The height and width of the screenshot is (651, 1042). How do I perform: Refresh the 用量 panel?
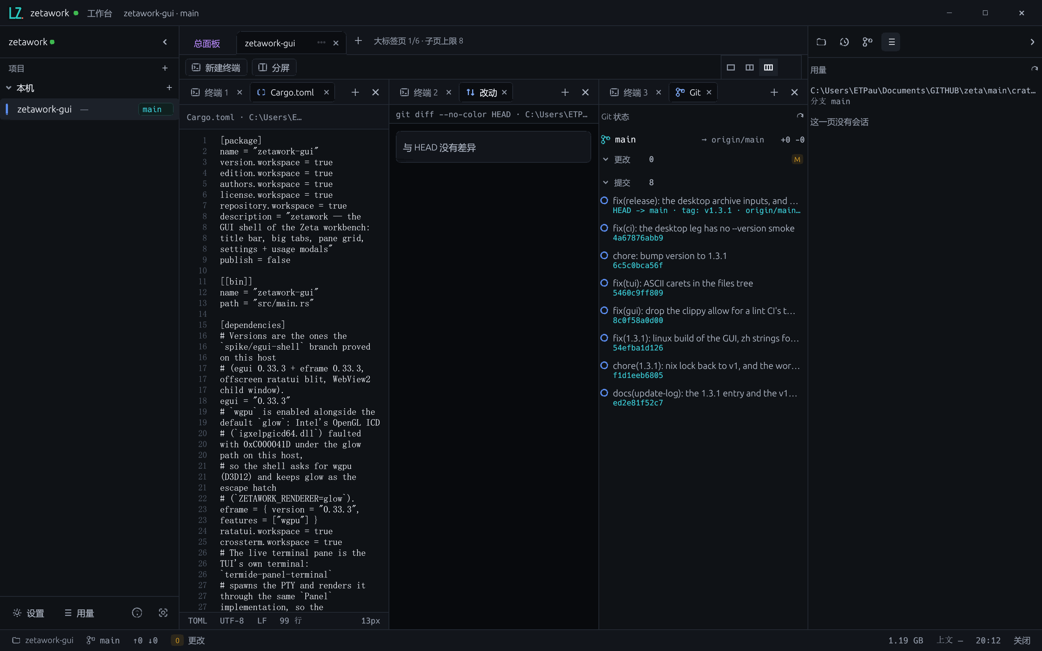coord(1034,68)
